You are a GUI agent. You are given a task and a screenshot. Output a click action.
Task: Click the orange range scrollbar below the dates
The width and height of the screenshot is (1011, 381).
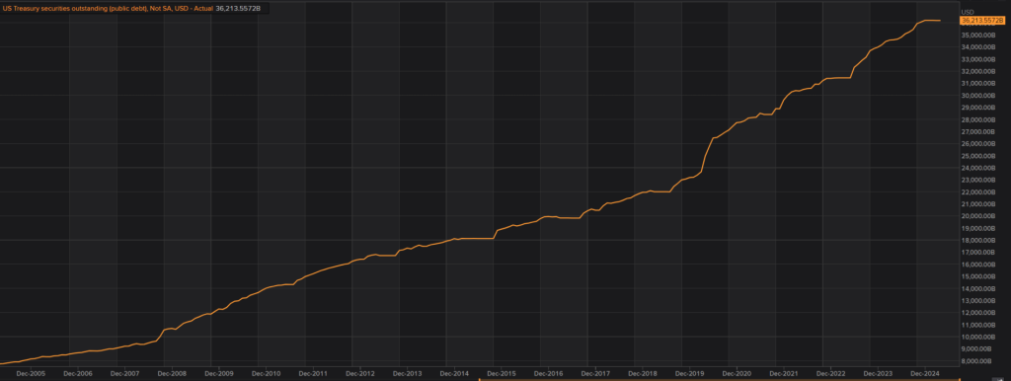pos(720,380)
